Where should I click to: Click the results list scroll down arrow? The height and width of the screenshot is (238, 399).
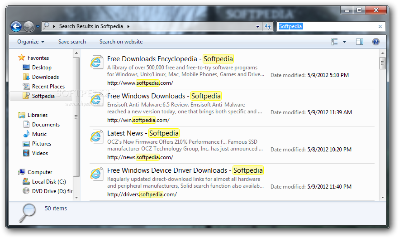point(382,198)
